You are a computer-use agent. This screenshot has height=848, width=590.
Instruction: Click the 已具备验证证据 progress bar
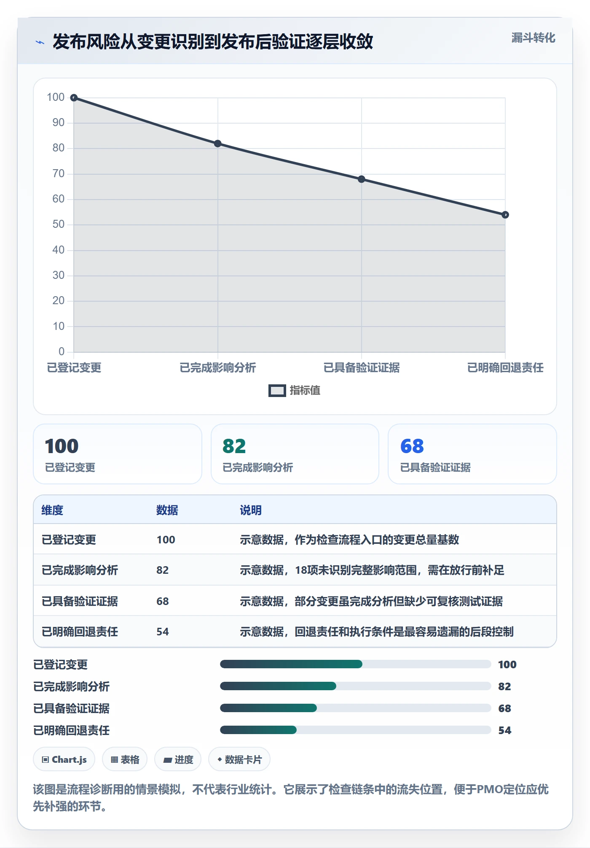click(x=355, y=708)
